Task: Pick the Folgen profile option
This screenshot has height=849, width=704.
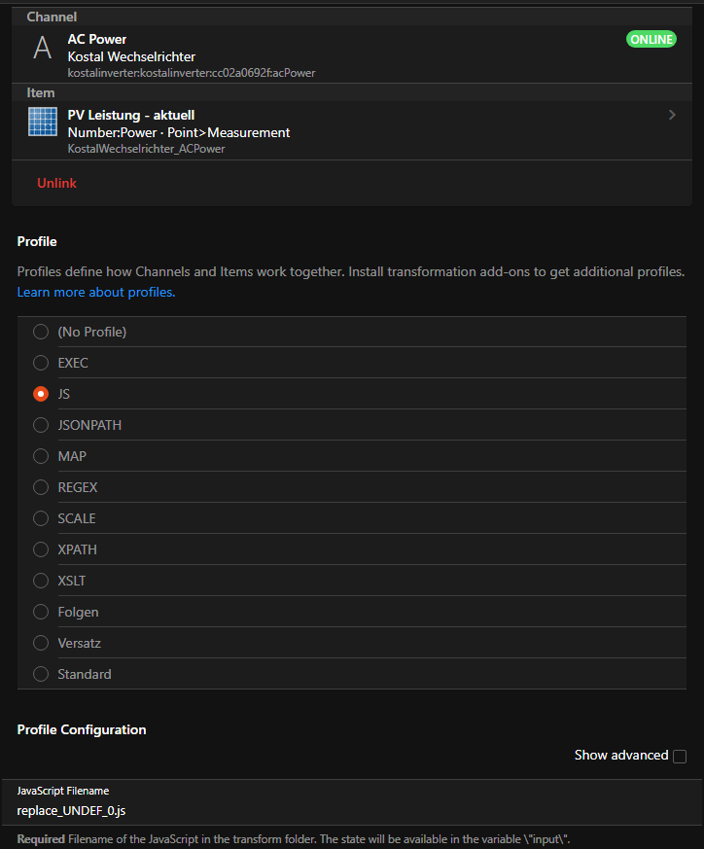Action: [41, 612]
